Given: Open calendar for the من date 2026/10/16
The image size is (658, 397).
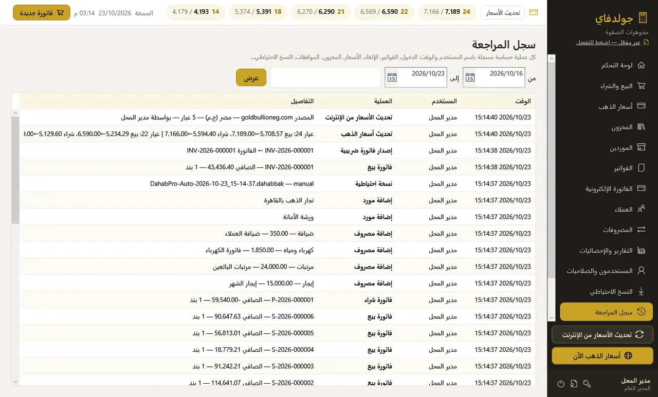Looking at the screenshot, I should [470, 78].
